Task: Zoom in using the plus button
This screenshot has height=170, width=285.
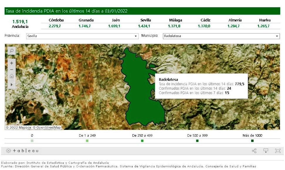Action: point(12,63)
